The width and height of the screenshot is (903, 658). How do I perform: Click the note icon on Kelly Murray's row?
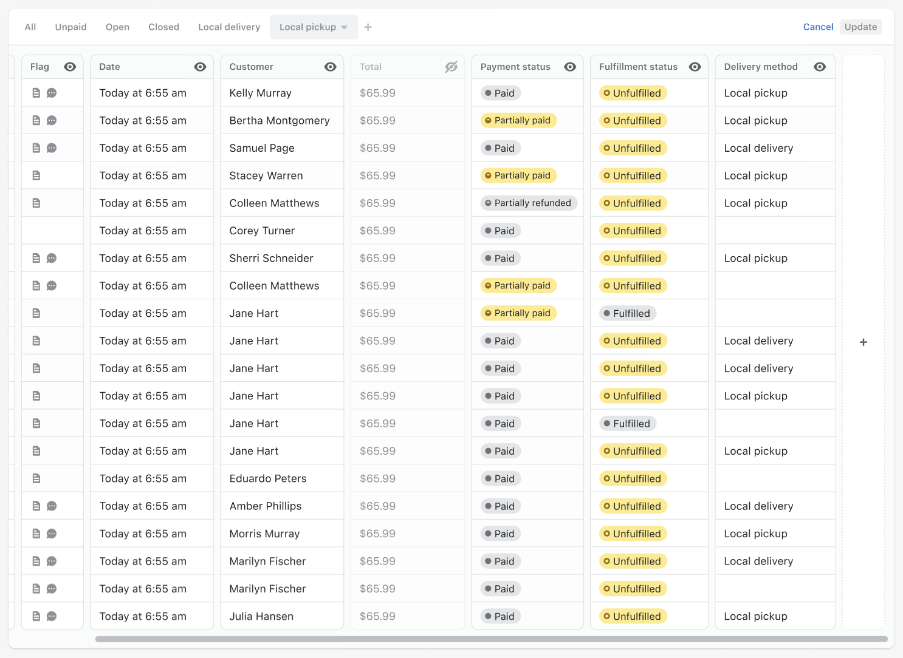click(36, 92)
